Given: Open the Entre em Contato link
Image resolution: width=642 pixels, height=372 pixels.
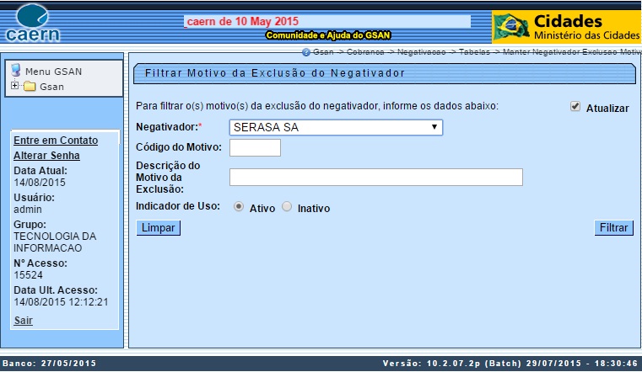Looking at the screenshot, I should tap(56, 141).
